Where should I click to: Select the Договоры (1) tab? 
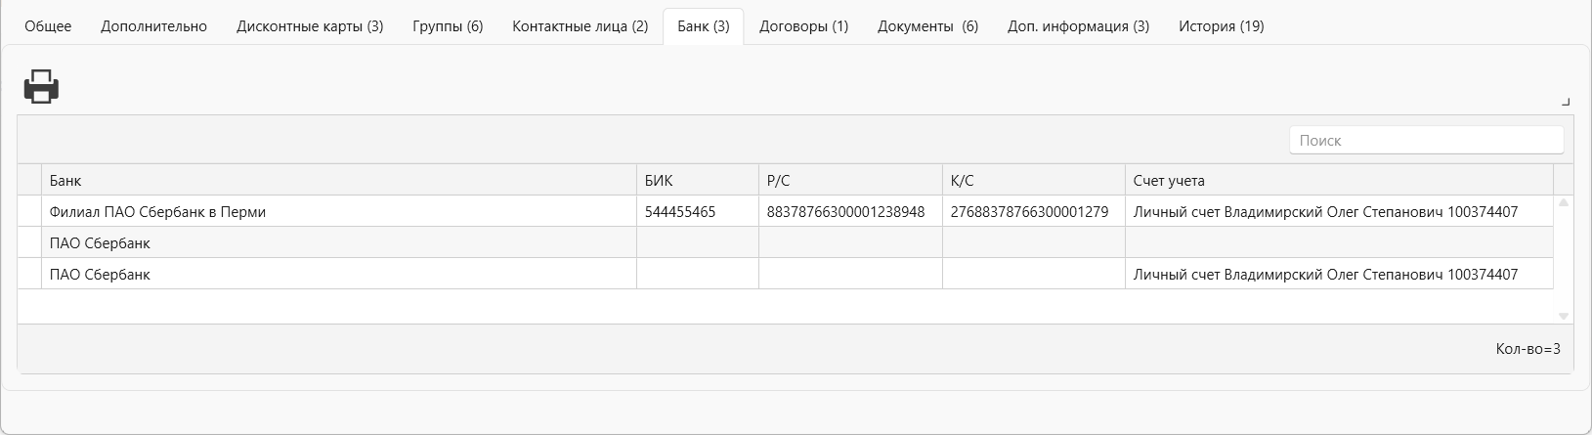(x=803, y=26)
